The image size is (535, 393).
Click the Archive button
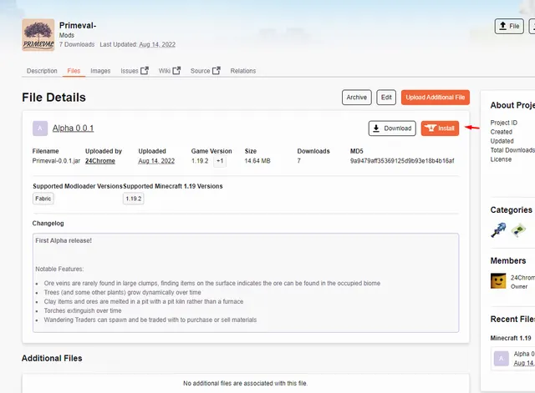[x=357, y=98]
